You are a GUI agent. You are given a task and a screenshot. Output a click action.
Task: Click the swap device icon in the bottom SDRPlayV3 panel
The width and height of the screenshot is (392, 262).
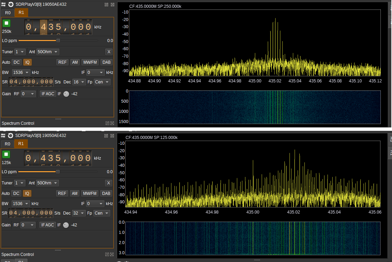(x=3, y=135)
